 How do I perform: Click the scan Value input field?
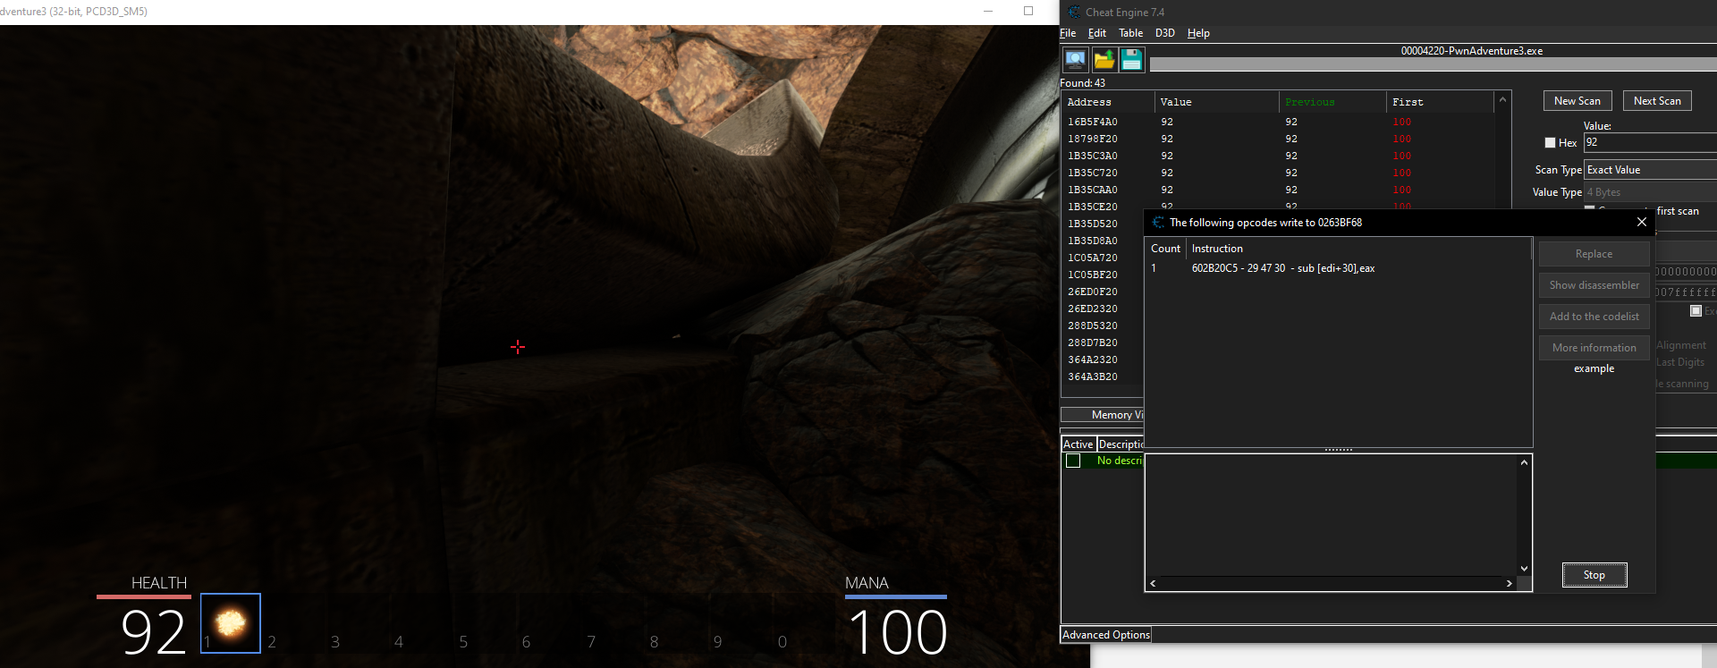(x=1650, y=143)
